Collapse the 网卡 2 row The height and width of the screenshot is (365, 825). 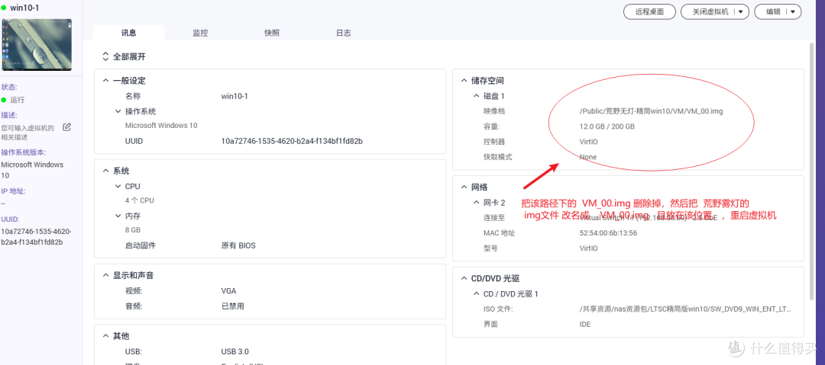(x=476, y=203)
